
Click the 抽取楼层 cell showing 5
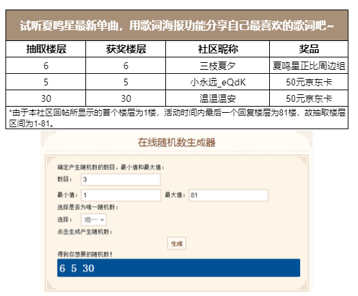coord(46,82)
